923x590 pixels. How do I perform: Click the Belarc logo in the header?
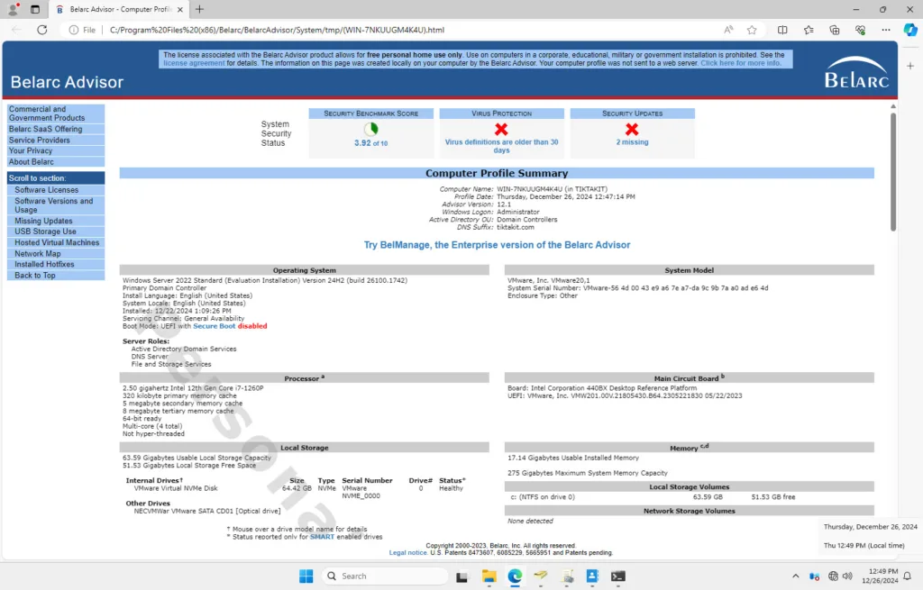(856, 72)
